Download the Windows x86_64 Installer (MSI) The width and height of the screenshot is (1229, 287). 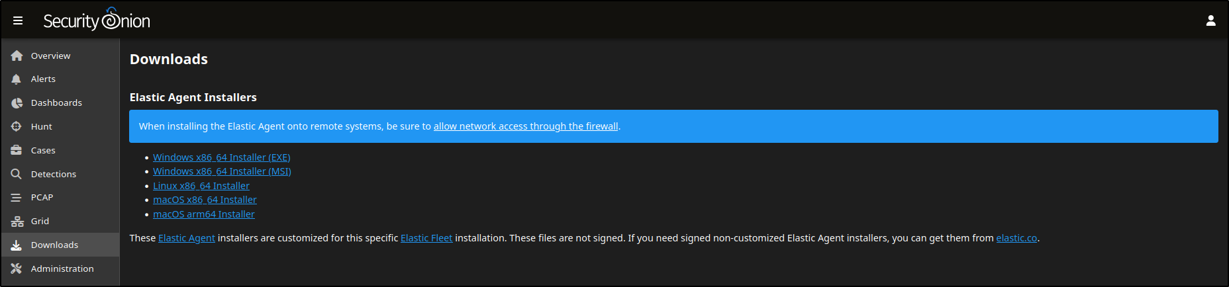point(222,171)
